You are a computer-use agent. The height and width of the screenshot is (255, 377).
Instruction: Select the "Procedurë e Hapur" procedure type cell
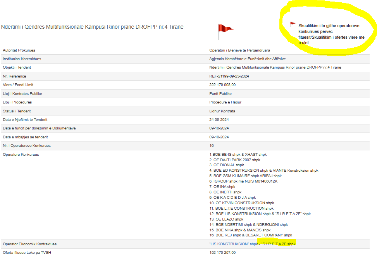(225, 102)
